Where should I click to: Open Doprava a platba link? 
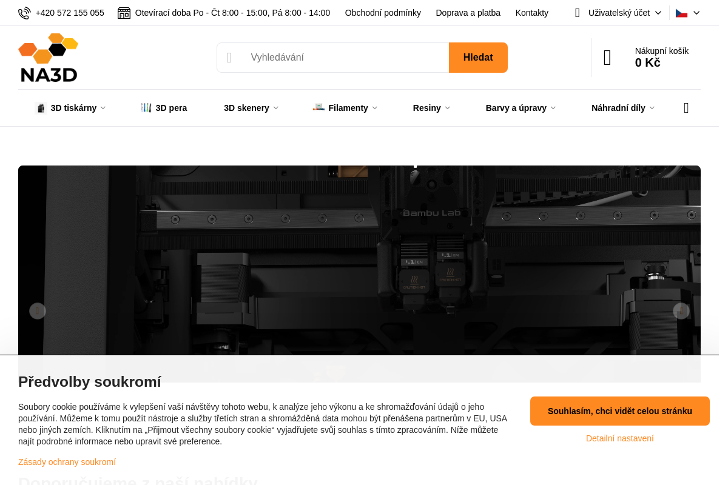pos(468,13)
